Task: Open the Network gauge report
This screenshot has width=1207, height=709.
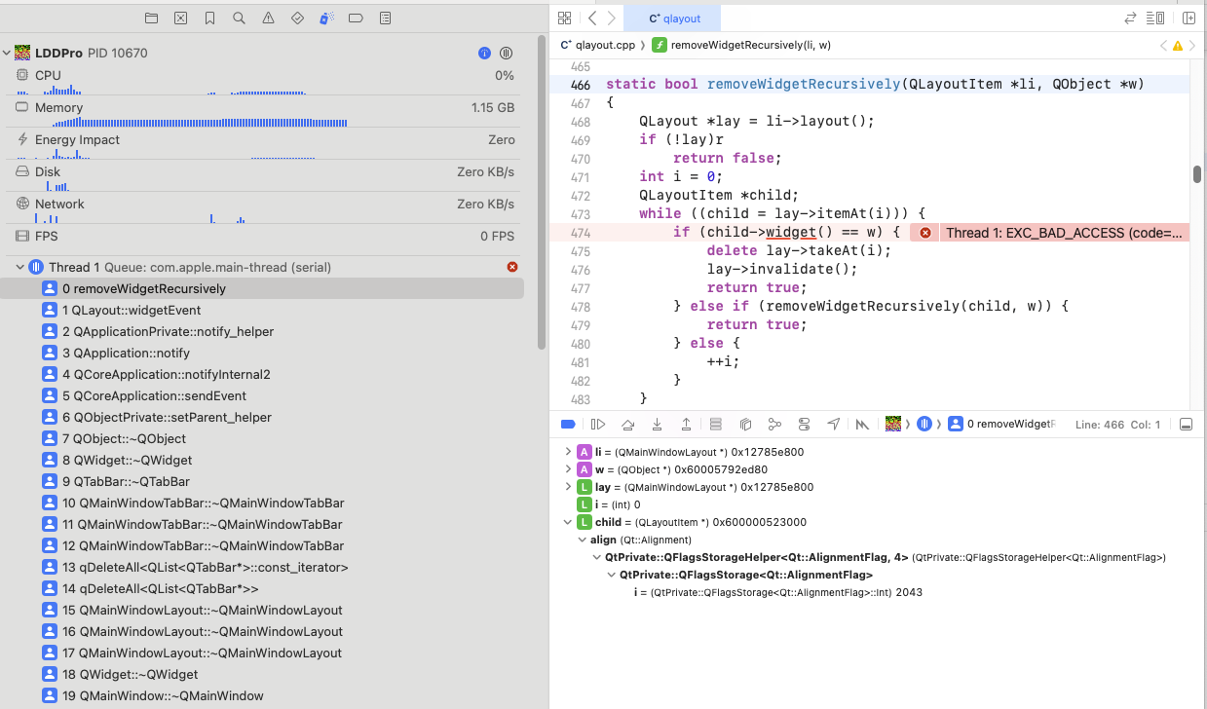Action: [265, 209]
